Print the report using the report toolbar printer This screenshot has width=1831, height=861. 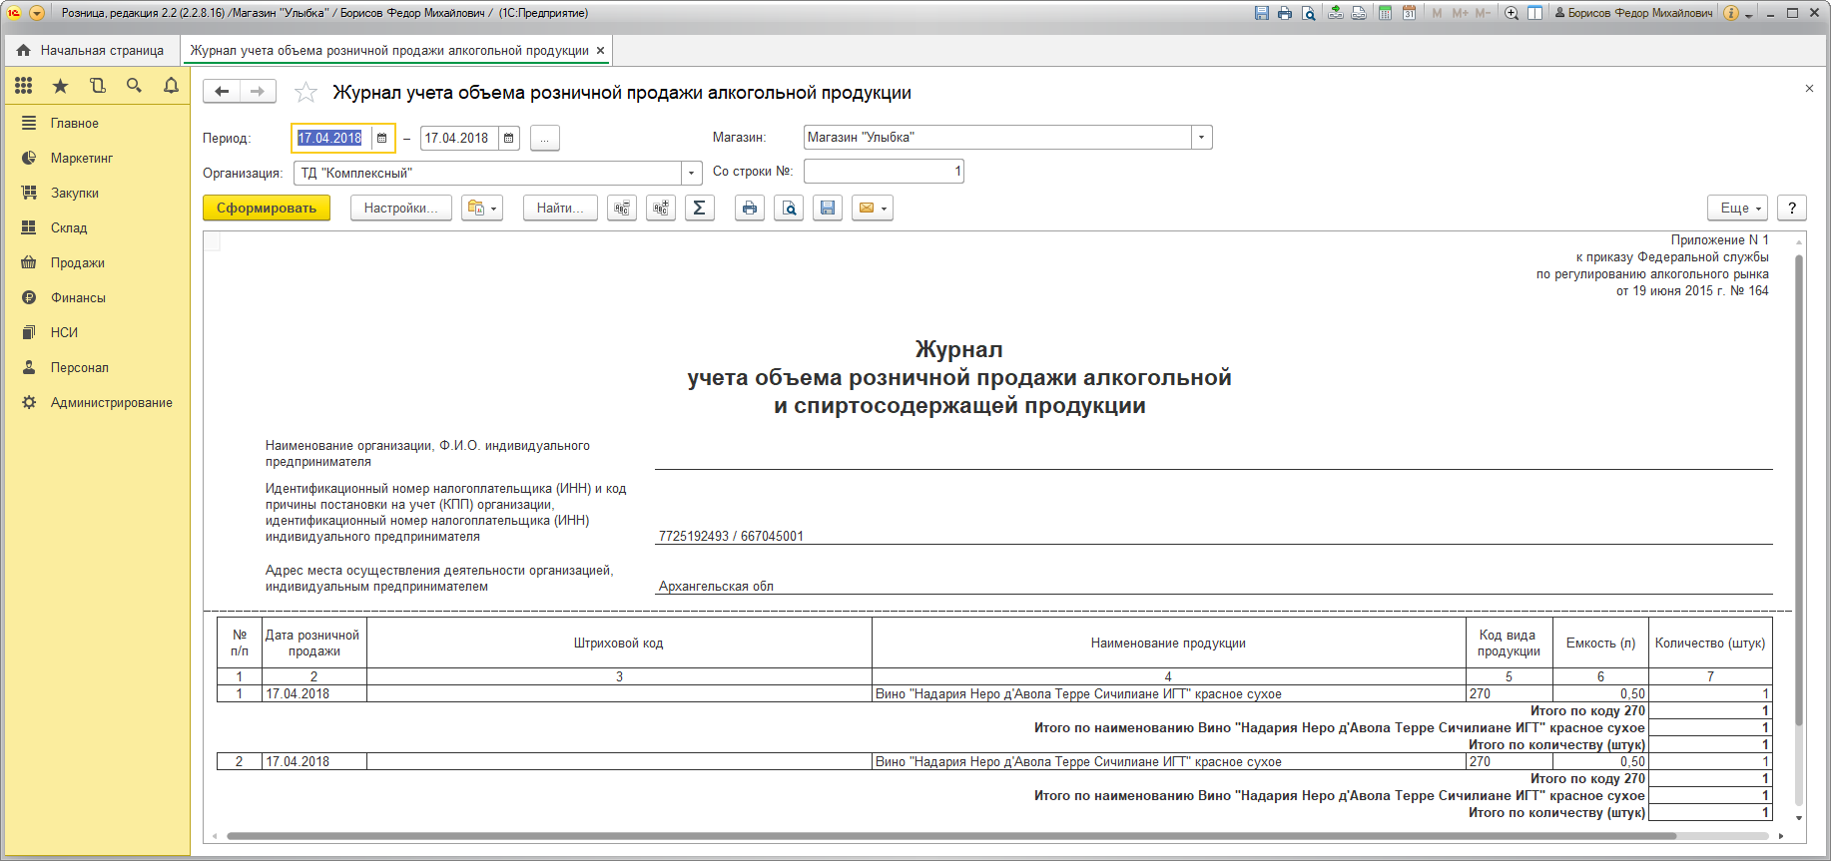tap(750, 208)
